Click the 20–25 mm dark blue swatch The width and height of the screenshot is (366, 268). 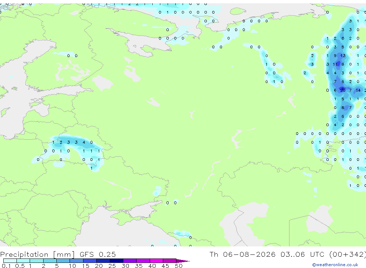point(103,261)
